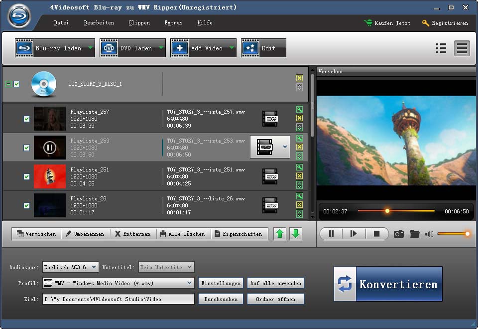
Task: Click WMV format icon for Playliste_257
Action: 270,119
